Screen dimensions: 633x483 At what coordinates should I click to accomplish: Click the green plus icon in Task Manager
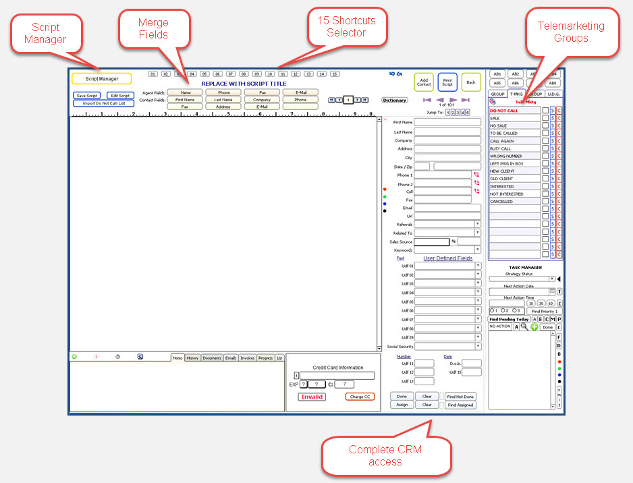tap(534, 326)
